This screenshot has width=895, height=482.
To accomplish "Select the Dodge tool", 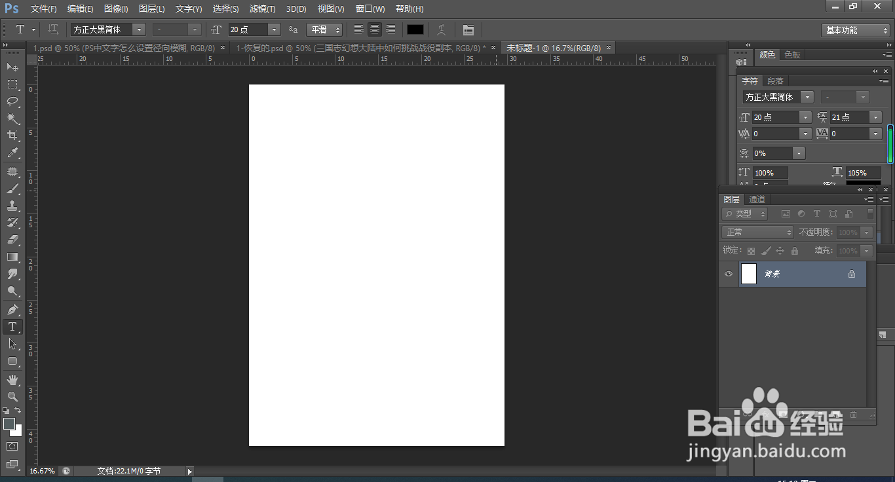I will [12, 291].
